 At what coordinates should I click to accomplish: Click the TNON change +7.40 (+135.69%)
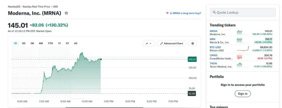[263, 67]
